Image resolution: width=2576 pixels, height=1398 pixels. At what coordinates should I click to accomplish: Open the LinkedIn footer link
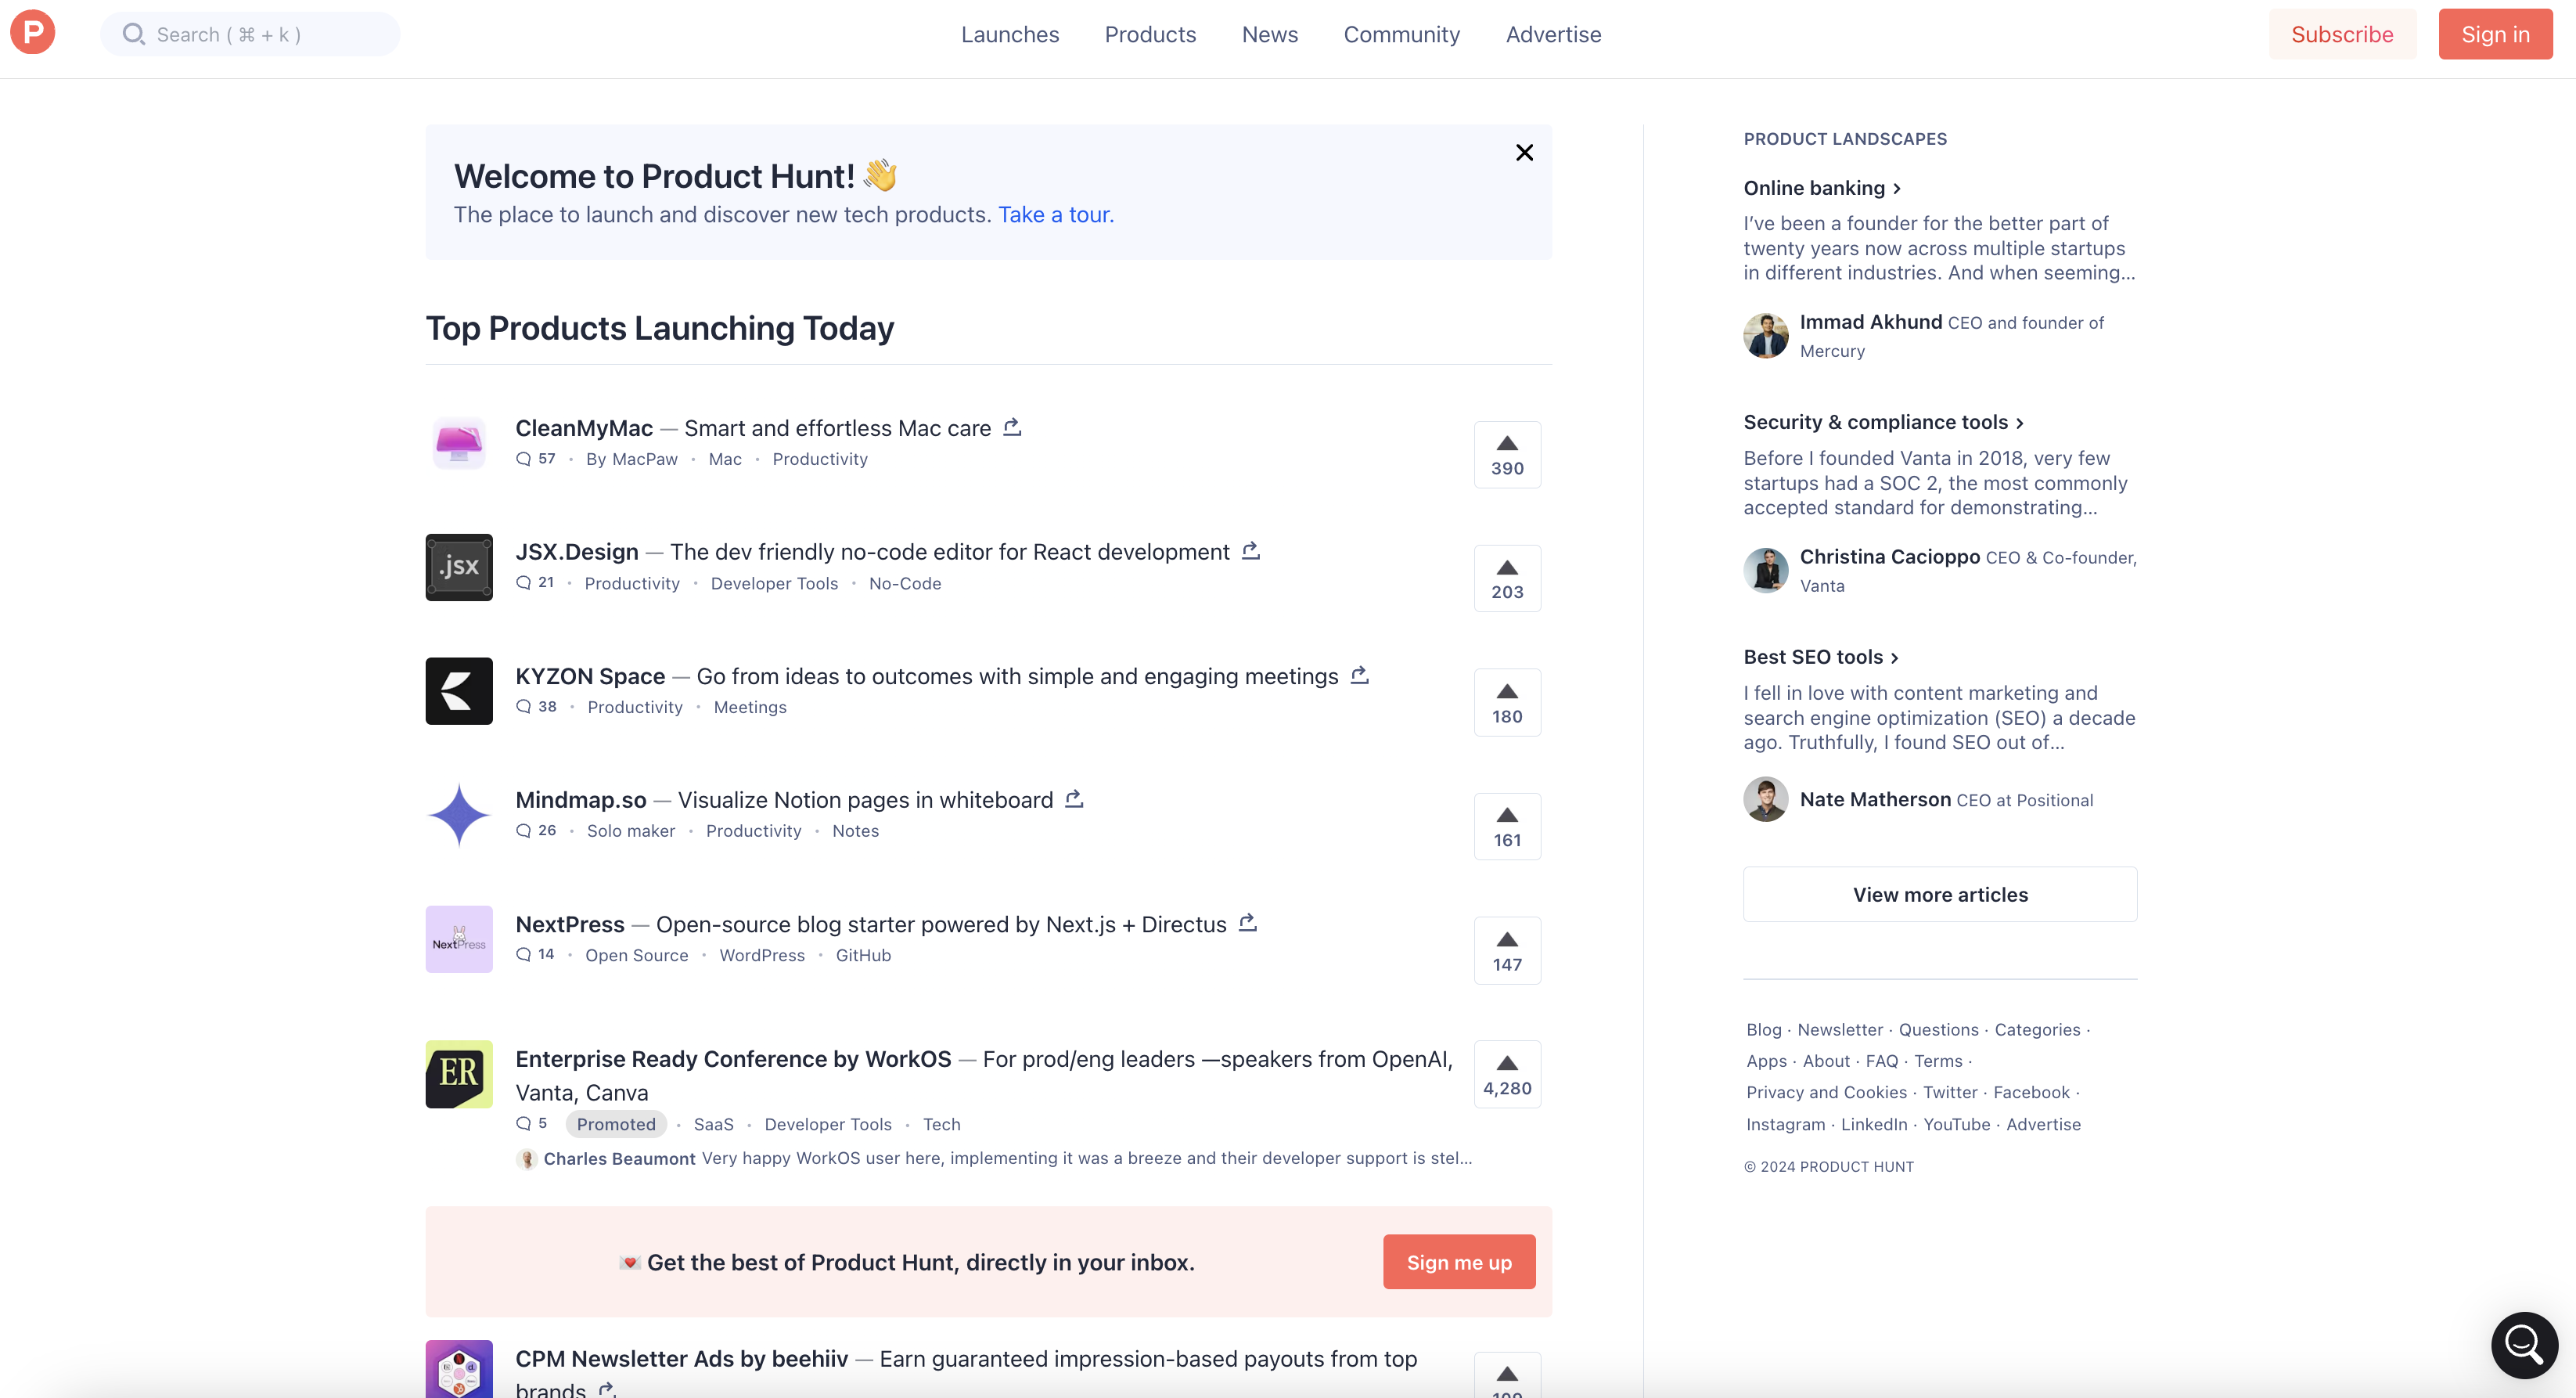pos(1874,1124)
